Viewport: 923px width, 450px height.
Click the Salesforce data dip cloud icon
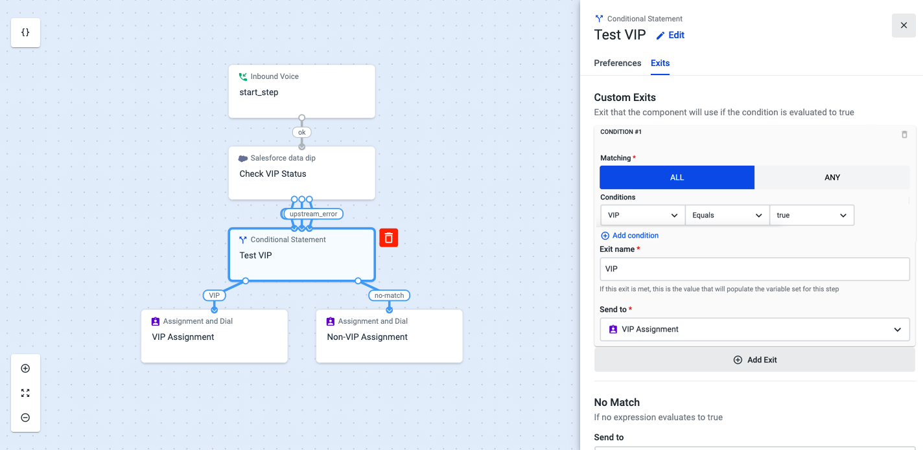[x=242, y=157]
